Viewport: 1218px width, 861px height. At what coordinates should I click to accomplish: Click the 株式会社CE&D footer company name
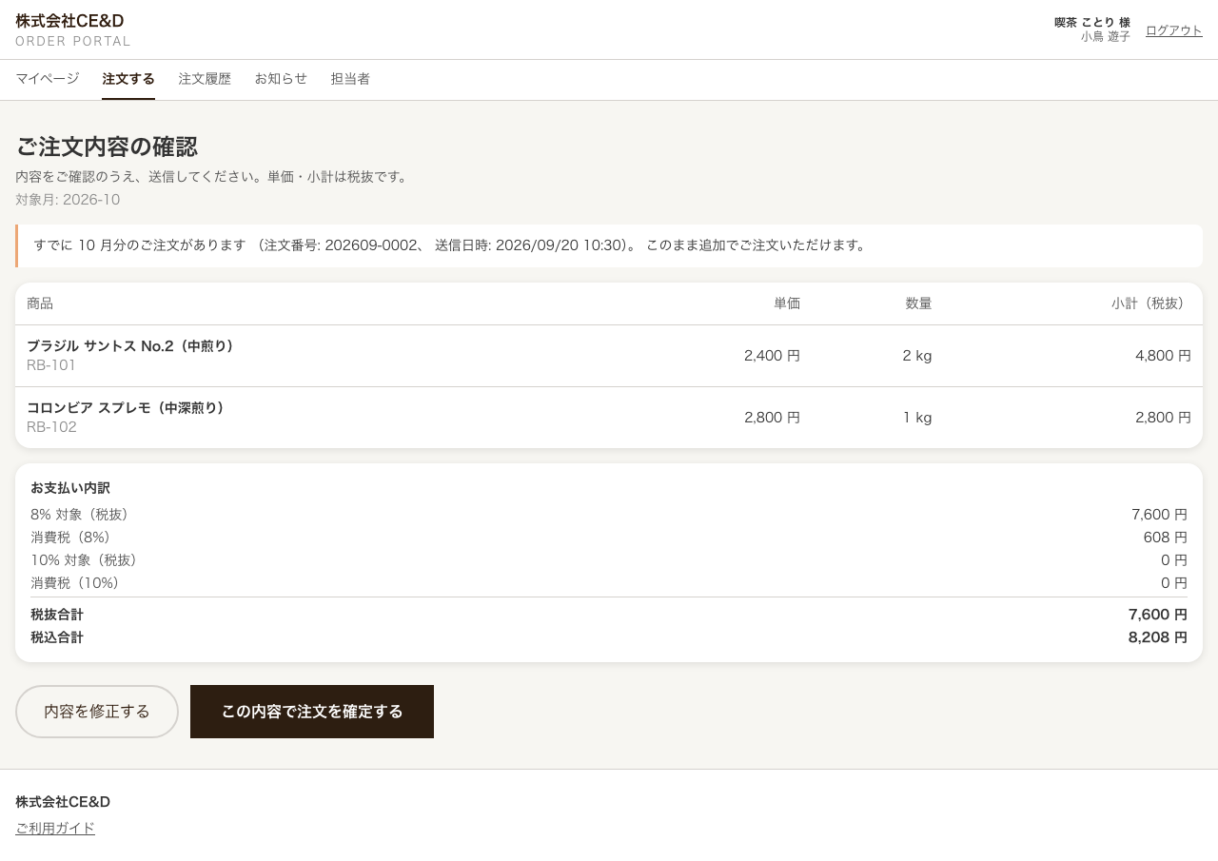click(63, 802)
